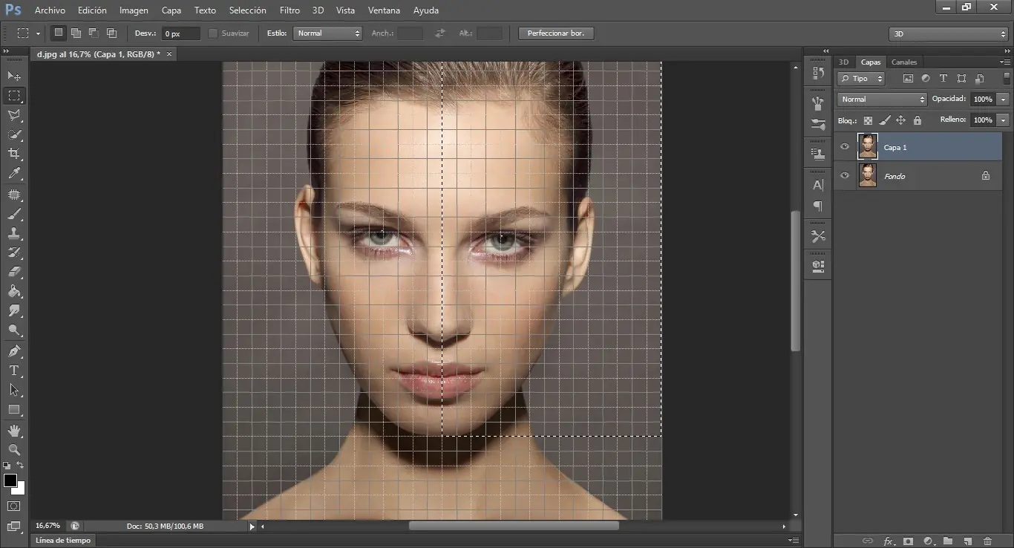Viewport: 1014px width, 548px height.
Task: Switch to the Canales tab
Action: 903,62
